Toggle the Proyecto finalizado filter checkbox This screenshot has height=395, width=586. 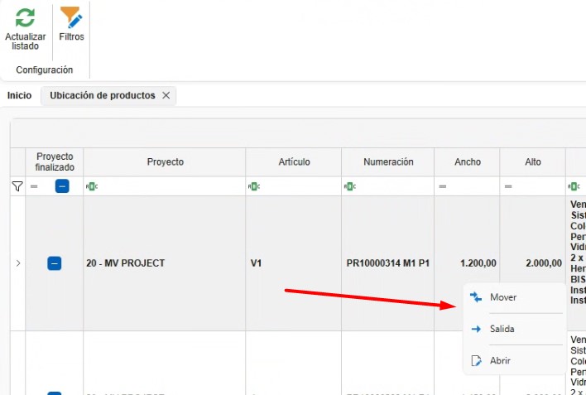coord(62,185)
